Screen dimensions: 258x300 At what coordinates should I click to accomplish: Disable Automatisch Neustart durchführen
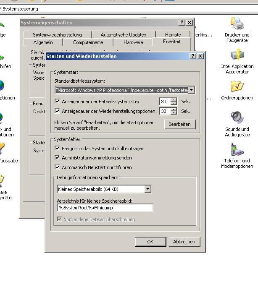point(58,167)
